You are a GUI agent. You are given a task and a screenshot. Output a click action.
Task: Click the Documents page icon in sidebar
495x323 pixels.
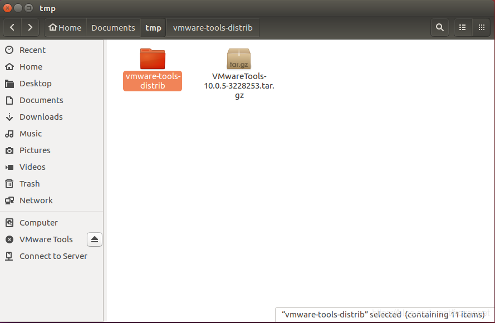9,100
